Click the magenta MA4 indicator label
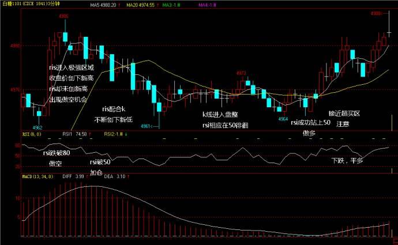398x245 pixels. (x=206, y=4)
